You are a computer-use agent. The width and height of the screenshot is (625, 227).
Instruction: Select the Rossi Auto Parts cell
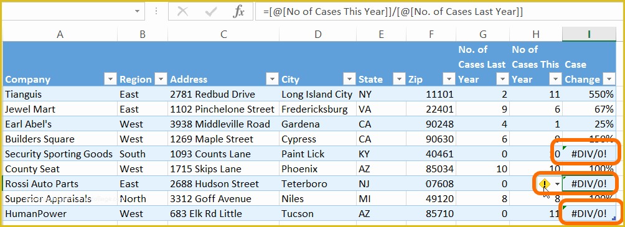(60, 183)
